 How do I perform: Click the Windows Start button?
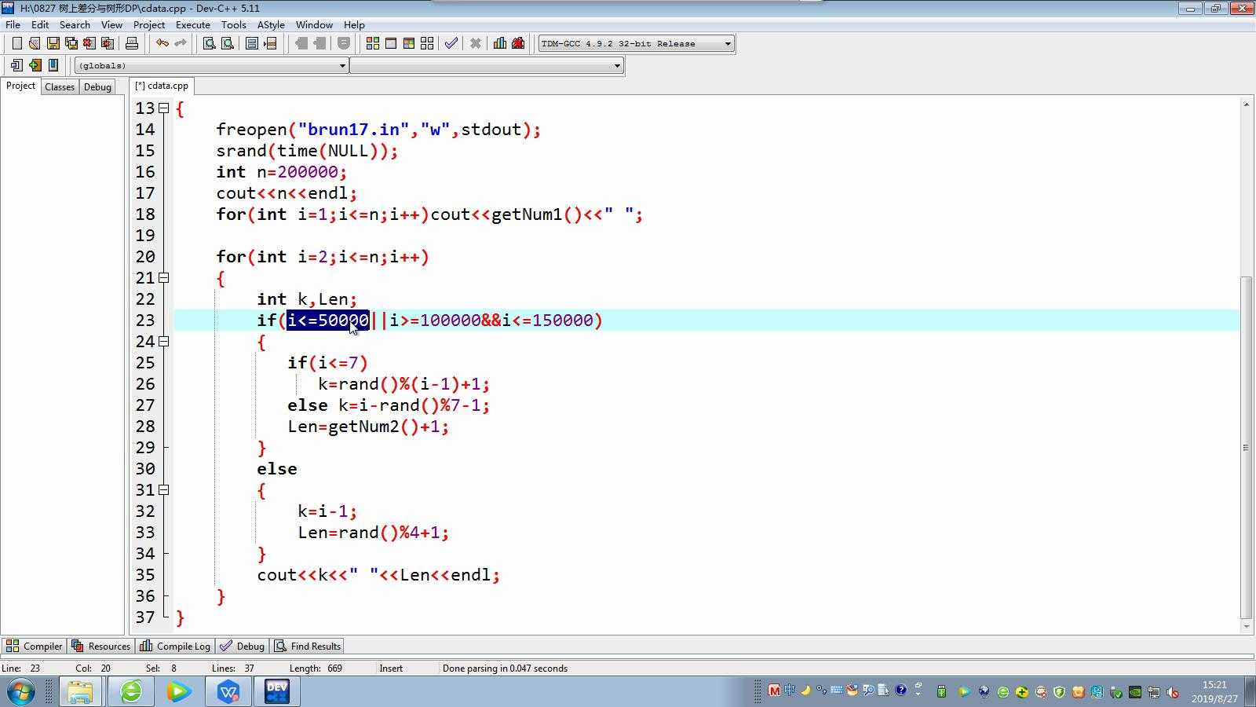click(x=21, y=692)
